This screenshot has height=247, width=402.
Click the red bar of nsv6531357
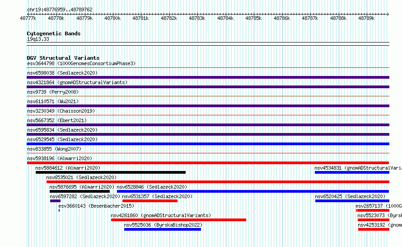[x=150, y=201]
